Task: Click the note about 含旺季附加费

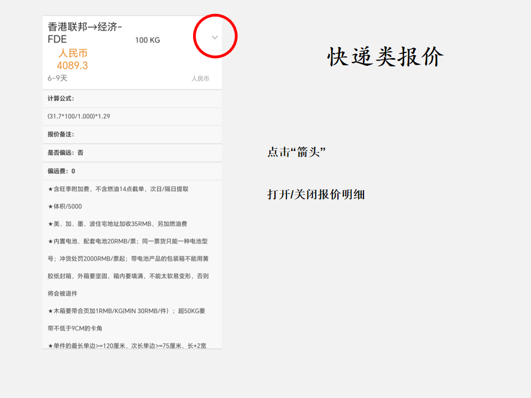Action: (118, 189)
